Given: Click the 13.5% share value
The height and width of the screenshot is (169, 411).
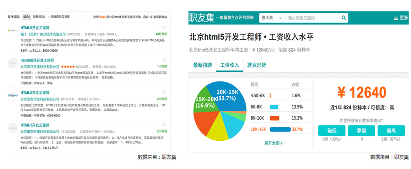Looking at the screenshot, I should click(297, 107).
